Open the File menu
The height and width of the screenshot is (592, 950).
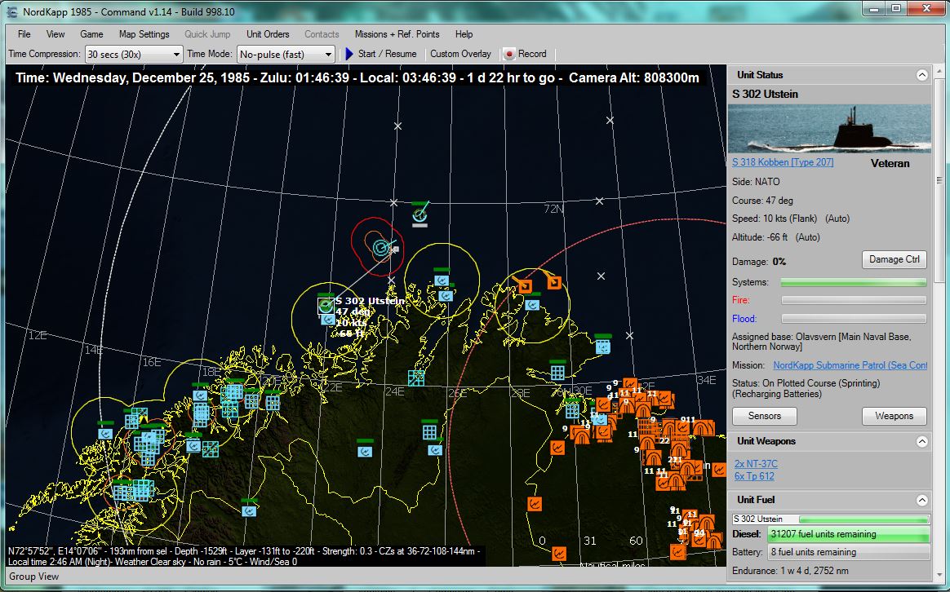(24, 34)
